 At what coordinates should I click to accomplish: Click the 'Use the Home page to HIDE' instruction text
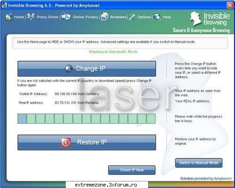(106, 42)
